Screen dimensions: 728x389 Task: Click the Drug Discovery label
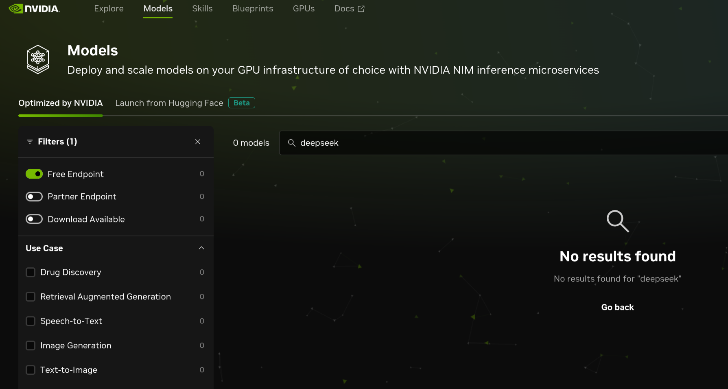coord(71,272)
